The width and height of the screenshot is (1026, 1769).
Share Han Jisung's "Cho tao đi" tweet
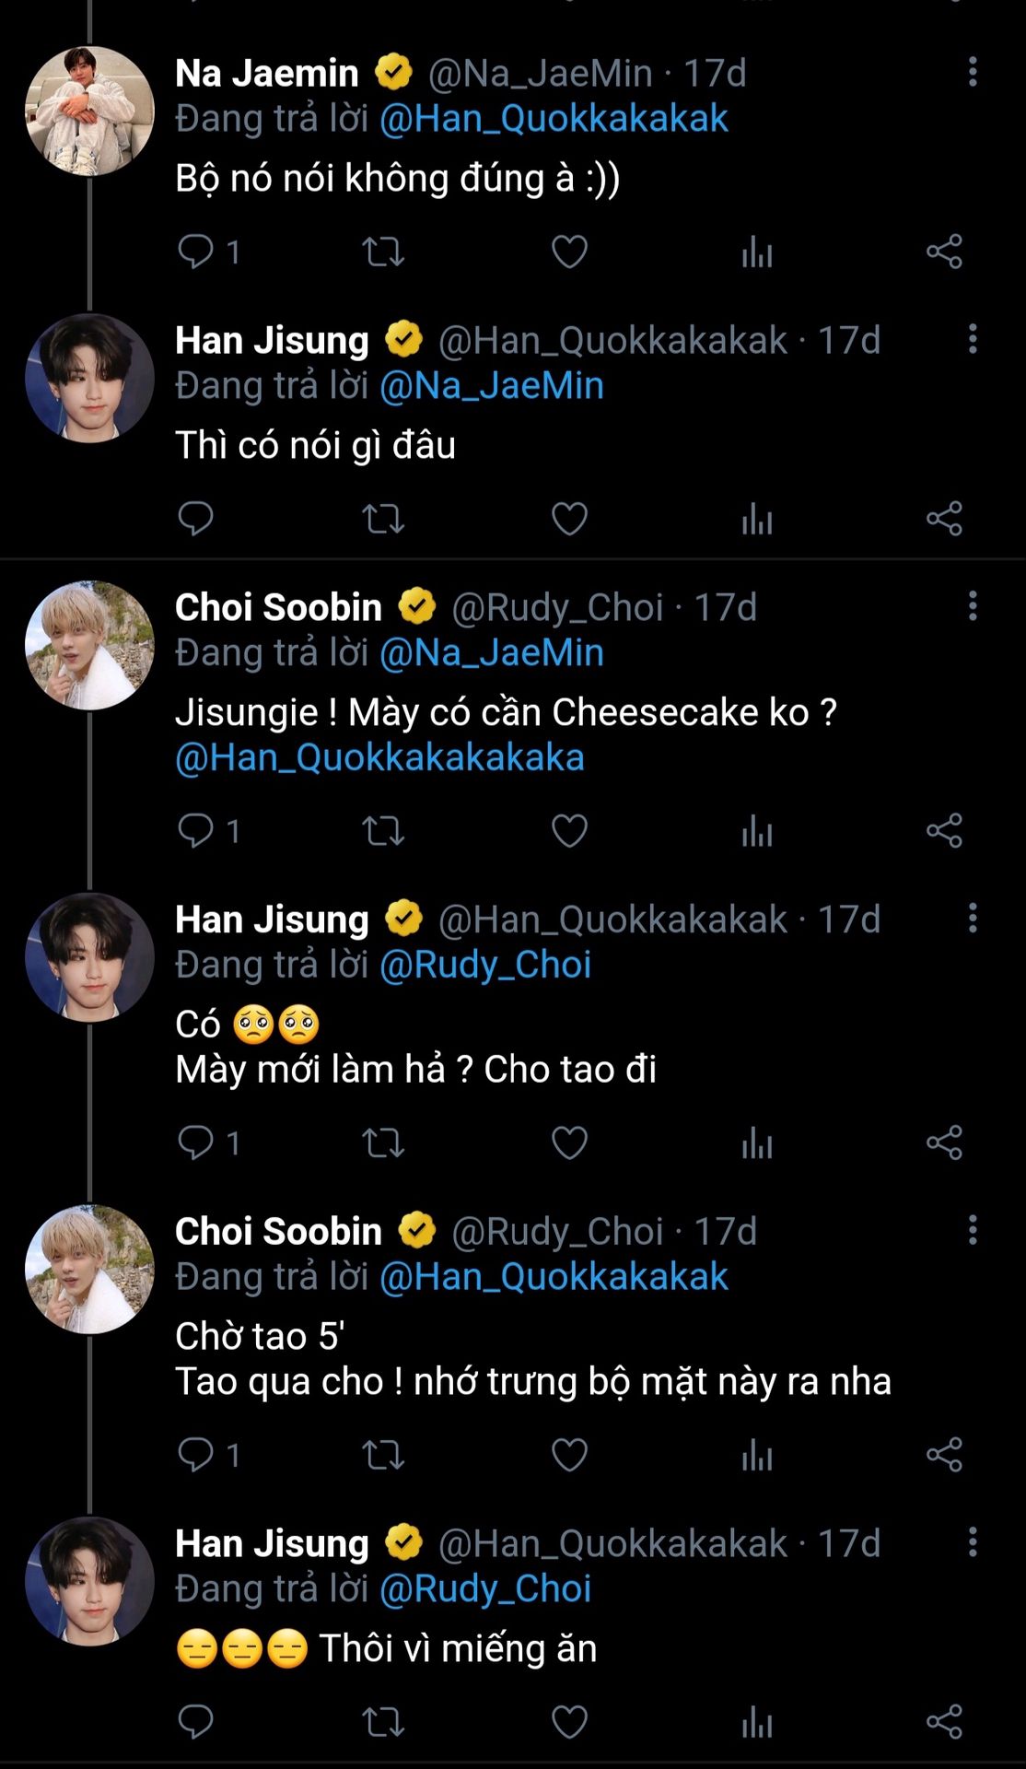click(944, 1143)
